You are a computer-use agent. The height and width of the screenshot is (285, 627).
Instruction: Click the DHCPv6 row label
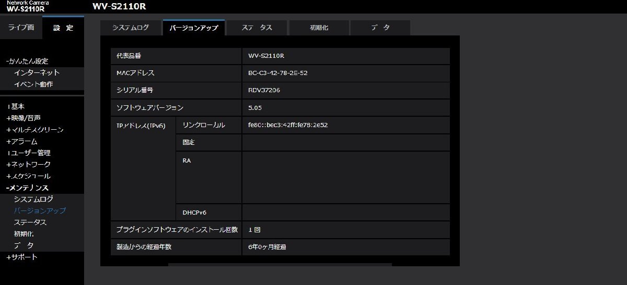coord(195,213)
